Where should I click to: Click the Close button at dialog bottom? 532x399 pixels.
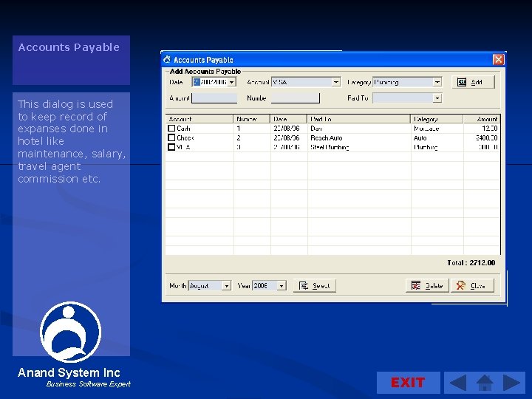point(472,286)
